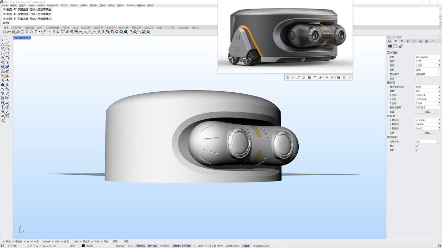The image size is (442, 248).
Task: Click the black layer color swatch in status bar
Action: [83, 246]
